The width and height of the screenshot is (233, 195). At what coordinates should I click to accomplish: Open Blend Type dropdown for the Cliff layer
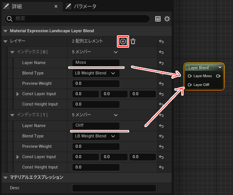[95, 136]
